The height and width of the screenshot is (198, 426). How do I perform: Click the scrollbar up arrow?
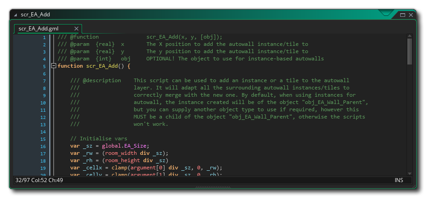pyautogui.click(x=409, y=35)
